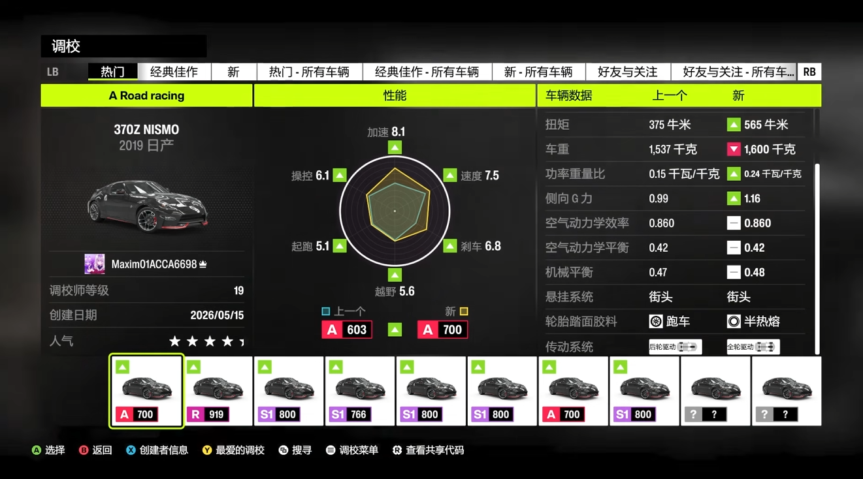The width and height of the screenshot is (863, 479).
Task: Click the 人气 star rating
Action: coord(206,341)
